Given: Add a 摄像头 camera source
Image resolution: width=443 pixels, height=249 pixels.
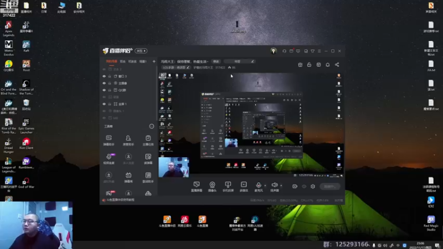Looking at the screenshot, I should tap(212, 186).
